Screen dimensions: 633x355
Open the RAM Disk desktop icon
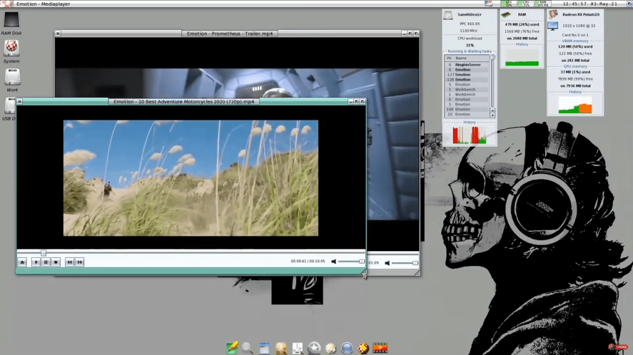12,21
